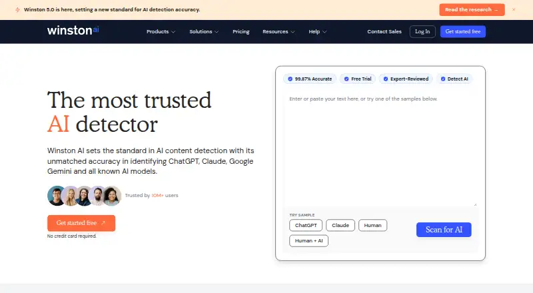Click the lightning bolt icon in the announcement banner

coord(18,9)
